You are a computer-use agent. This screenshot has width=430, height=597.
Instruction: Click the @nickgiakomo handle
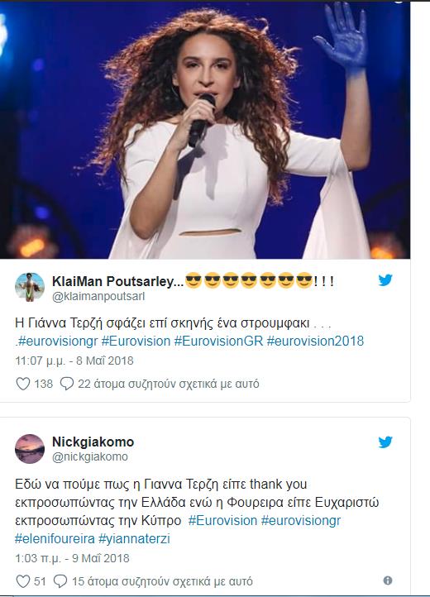[x=90, y=456]
